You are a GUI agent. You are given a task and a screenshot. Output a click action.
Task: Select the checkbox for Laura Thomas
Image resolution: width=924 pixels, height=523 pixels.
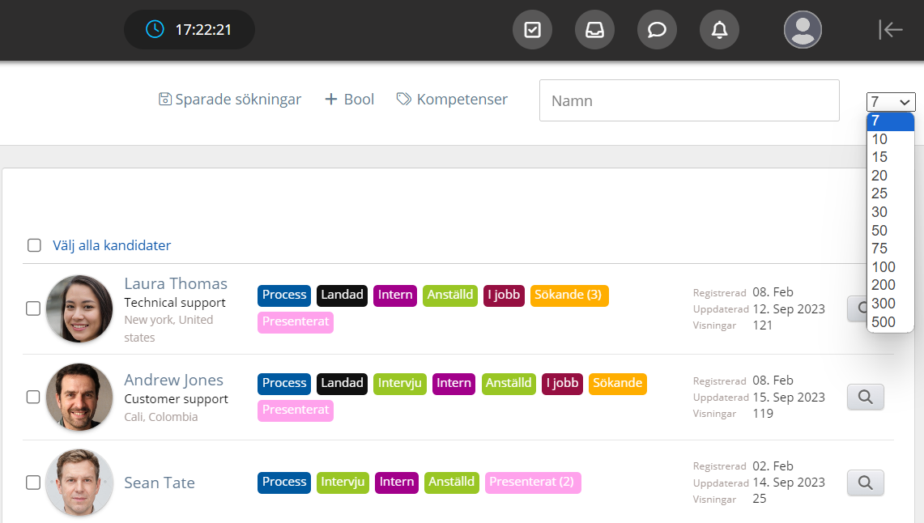pos(33,308)
